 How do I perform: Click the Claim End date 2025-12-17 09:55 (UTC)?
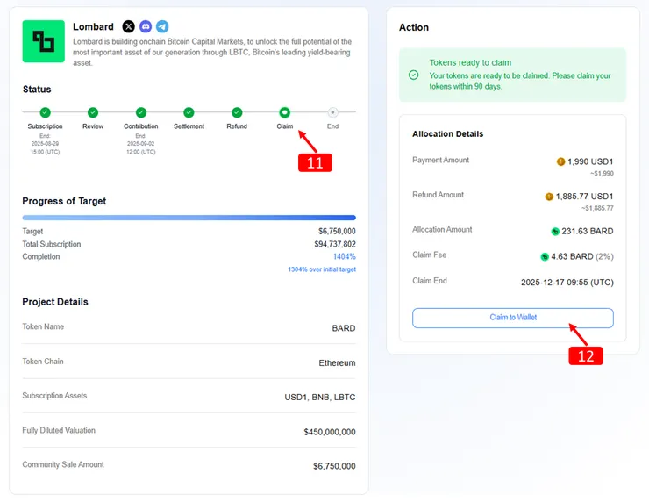[567, 283]
